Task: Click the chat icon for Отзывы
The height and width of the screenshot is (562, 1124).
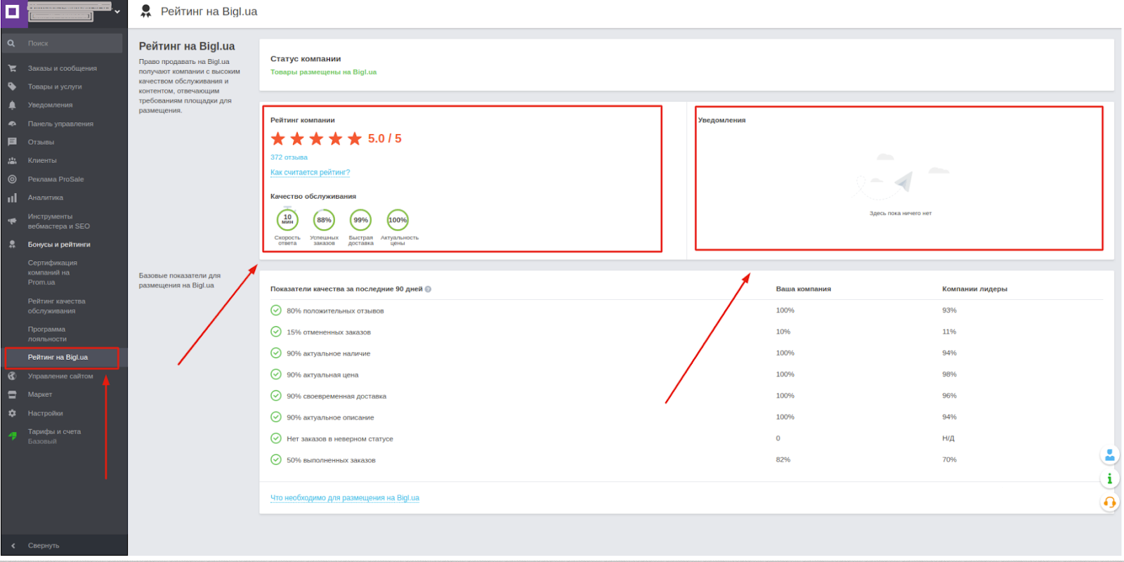Action: 12,142
